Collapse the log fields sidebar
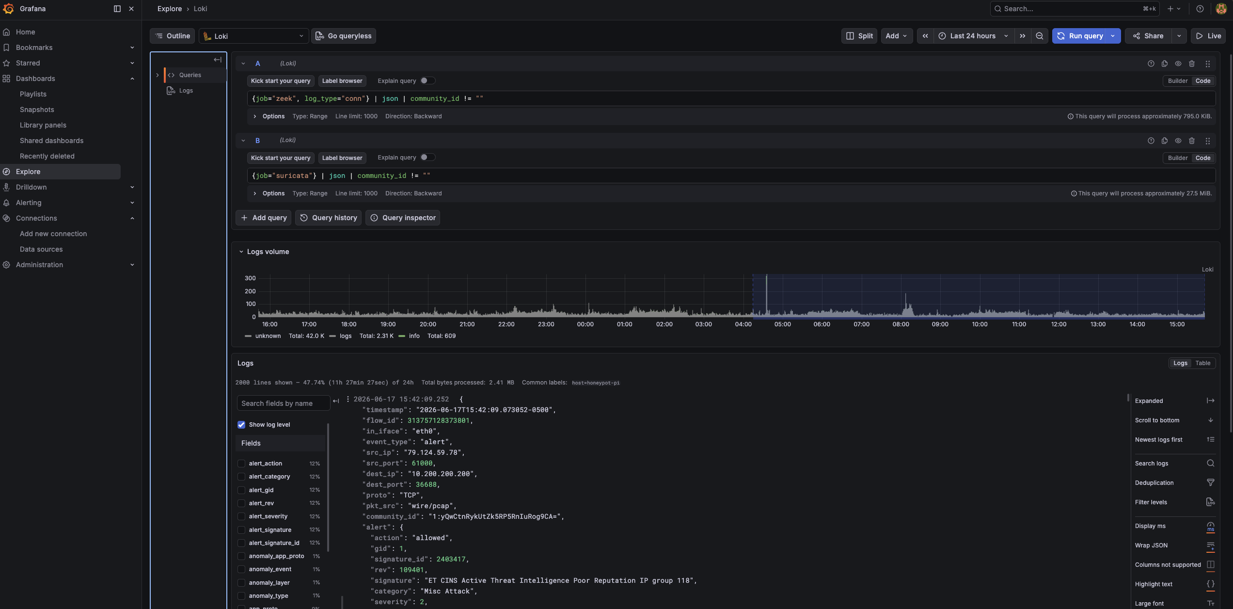This screenshot has height=609, width=1233. click(336, 401)
